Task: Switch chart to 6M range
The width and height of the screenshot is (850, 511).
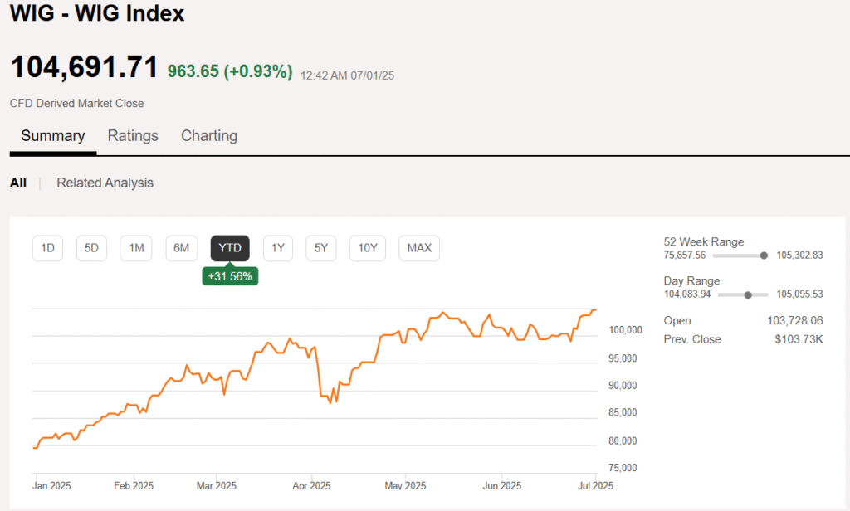Action: point(181,248)
